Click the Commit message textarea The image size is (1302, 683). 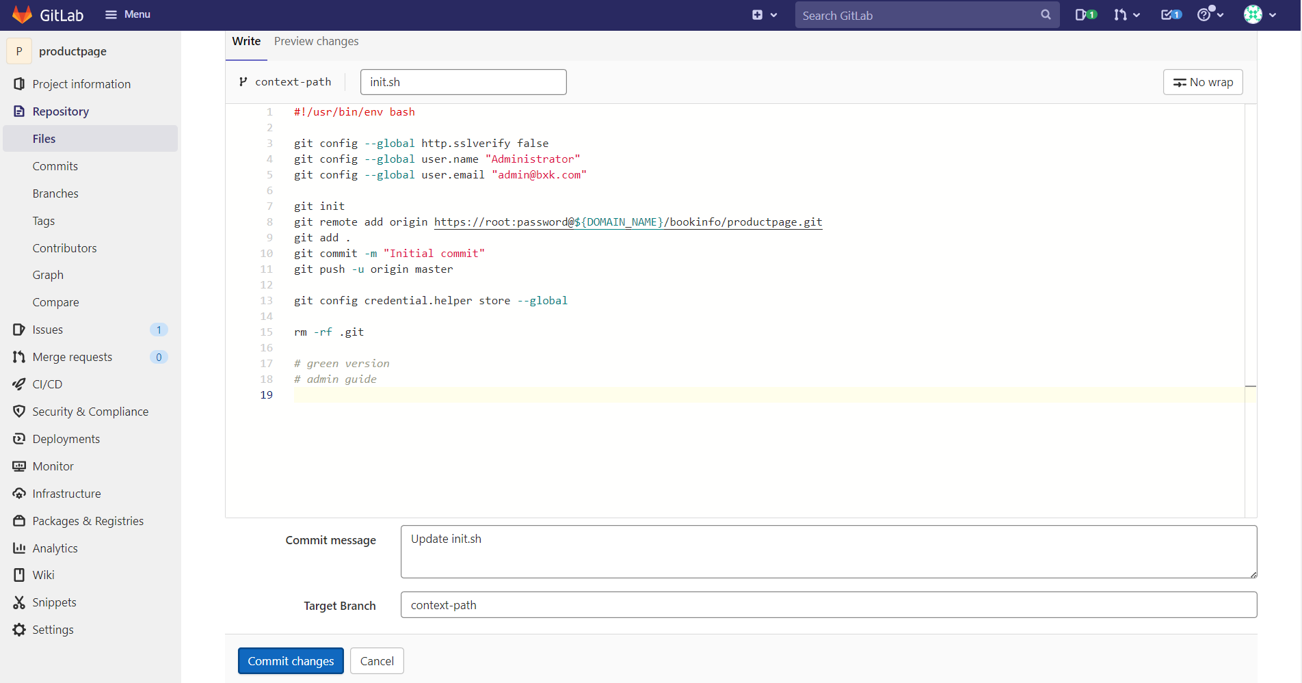829,552
